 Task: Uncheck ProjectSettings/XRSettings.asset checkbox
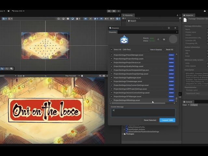pyautogui.click(x=111, y=100)
